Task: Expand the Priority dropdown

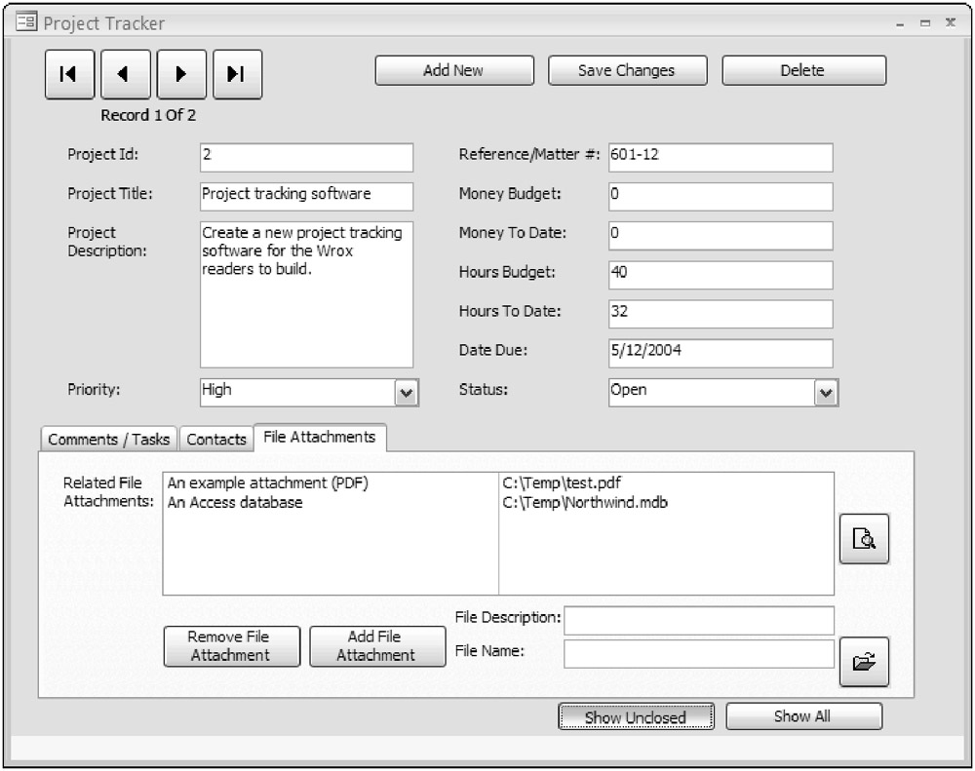Action: 406,392
